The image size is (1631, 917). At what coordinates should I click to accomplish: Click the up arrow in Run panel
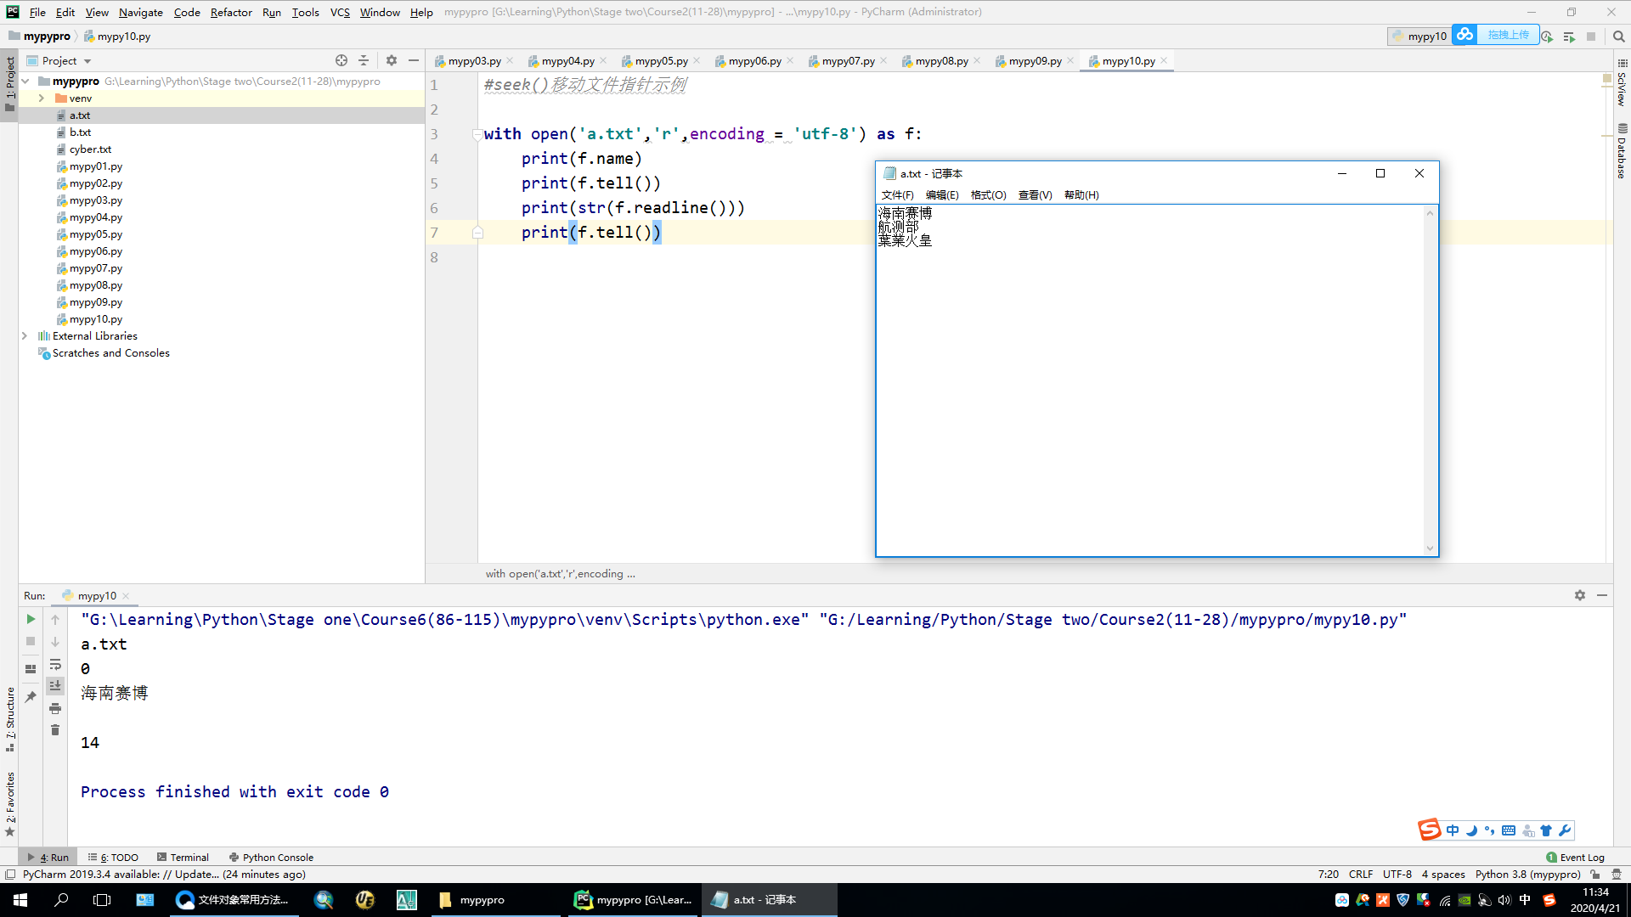55,619
